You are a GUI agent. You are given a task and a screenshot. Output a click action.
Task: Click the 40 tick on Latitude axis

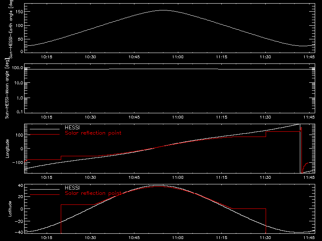(21, 186)
